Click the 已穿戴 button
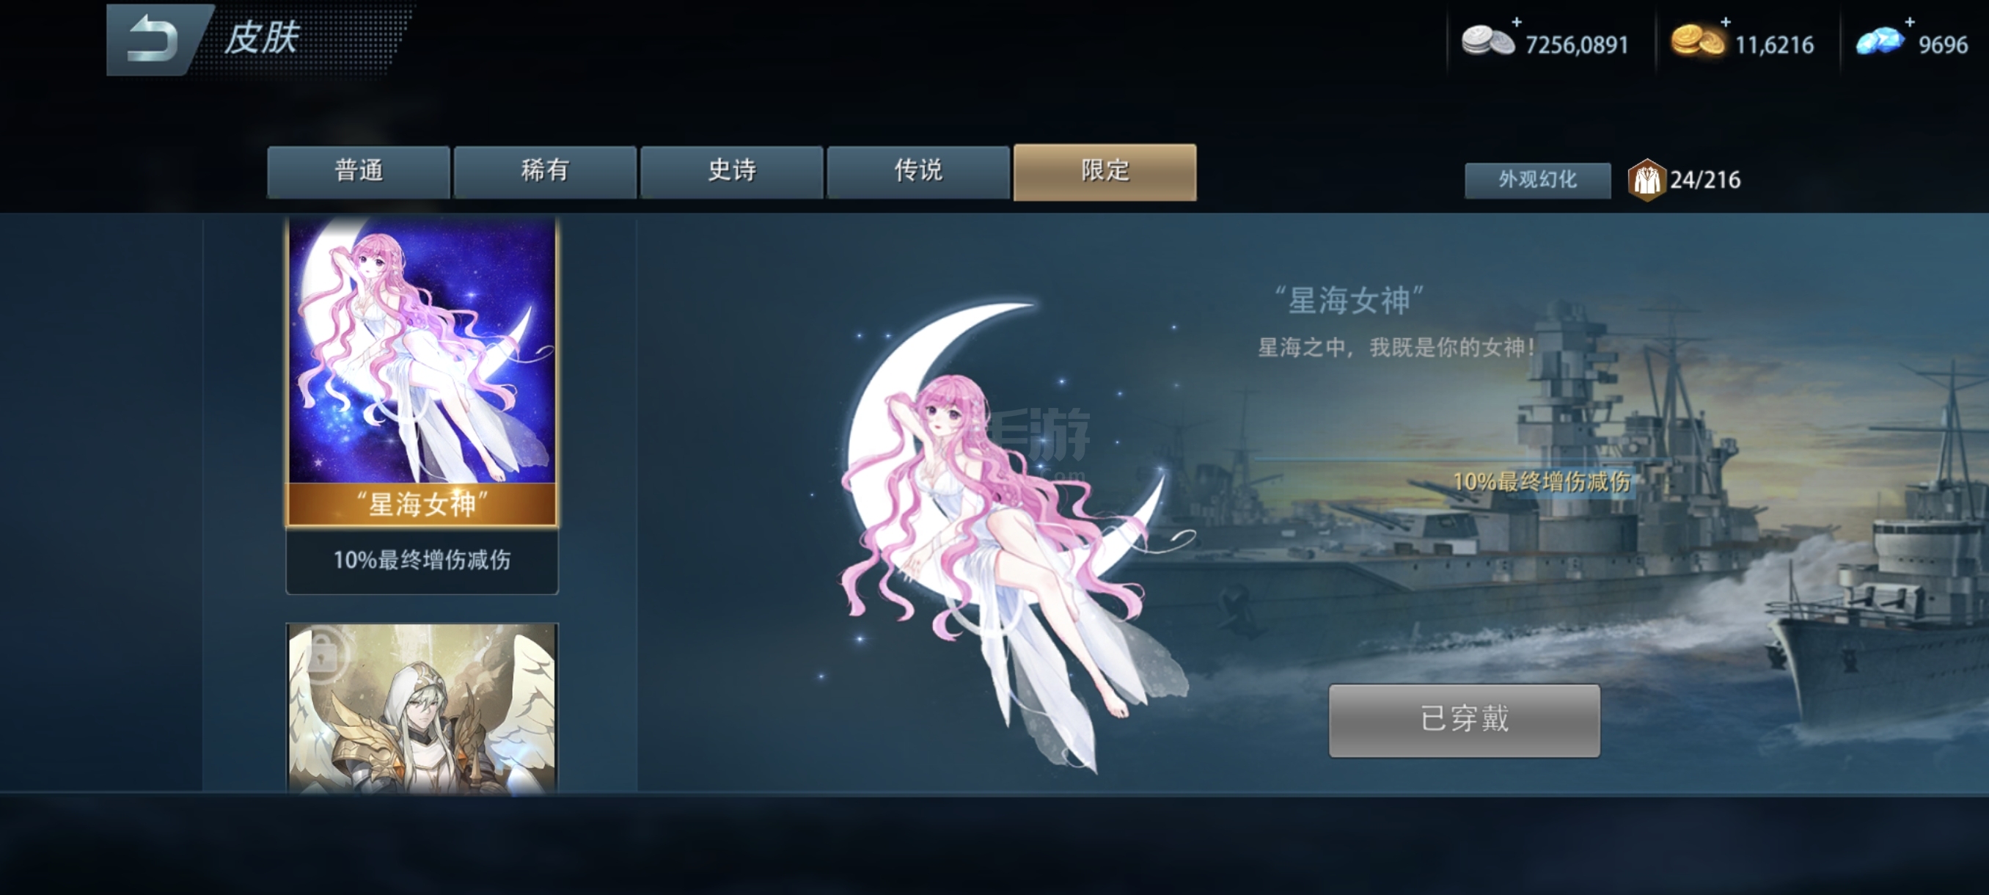 1464,720
